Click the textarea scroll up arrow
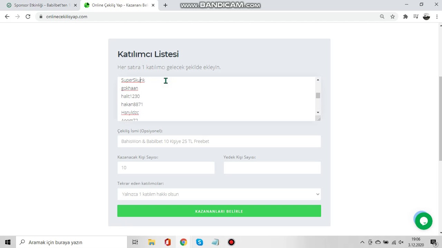The image size is (442, 248). click(318, 80)
